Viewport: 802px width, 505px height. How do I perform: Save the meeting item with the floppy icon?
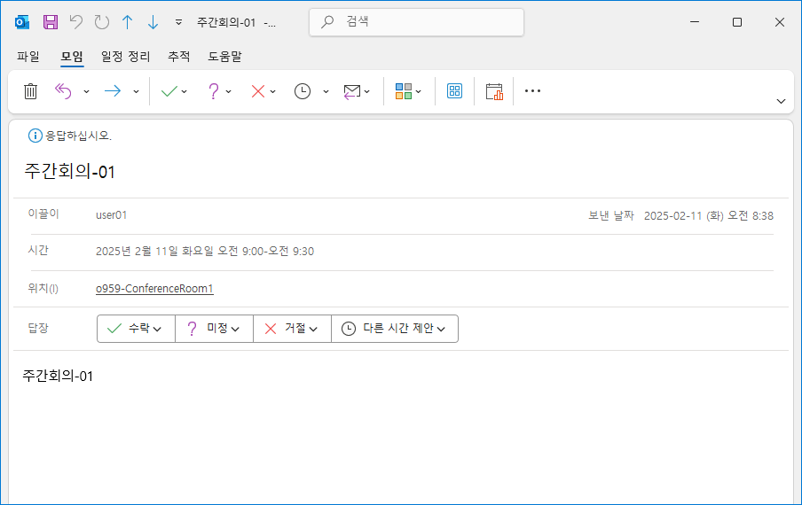[x=50, y=22]
